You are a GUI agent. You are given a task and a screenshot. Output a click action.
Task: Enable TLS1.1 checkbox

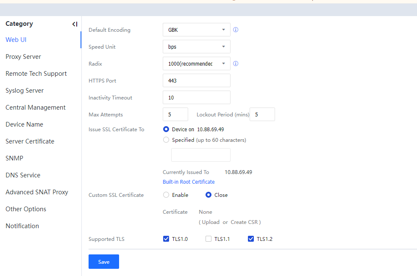tap(208, 239)
